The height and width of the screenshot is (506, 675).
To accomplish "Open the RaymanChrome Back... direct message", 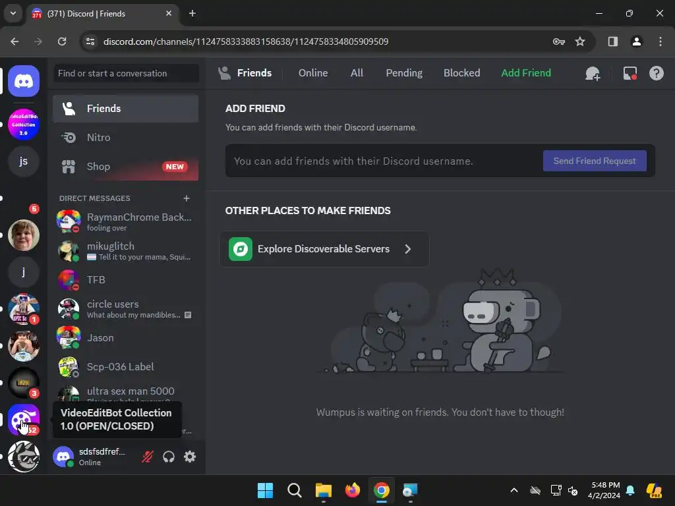I will point(125,221).
